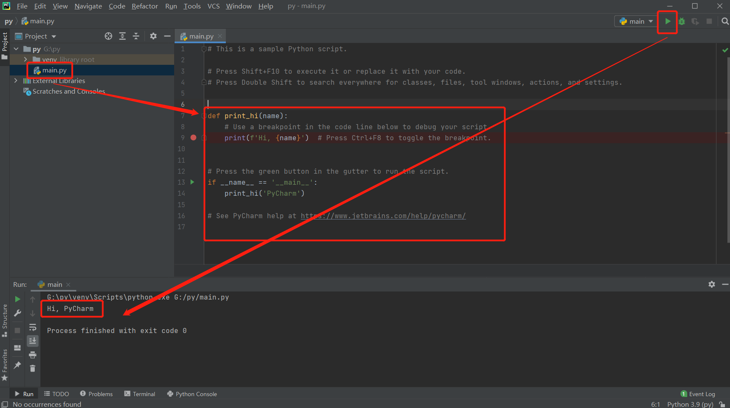The height and width of the screenshot is (408, 730).
Task: Collapse the py project root folder
Action: [16, 49]
